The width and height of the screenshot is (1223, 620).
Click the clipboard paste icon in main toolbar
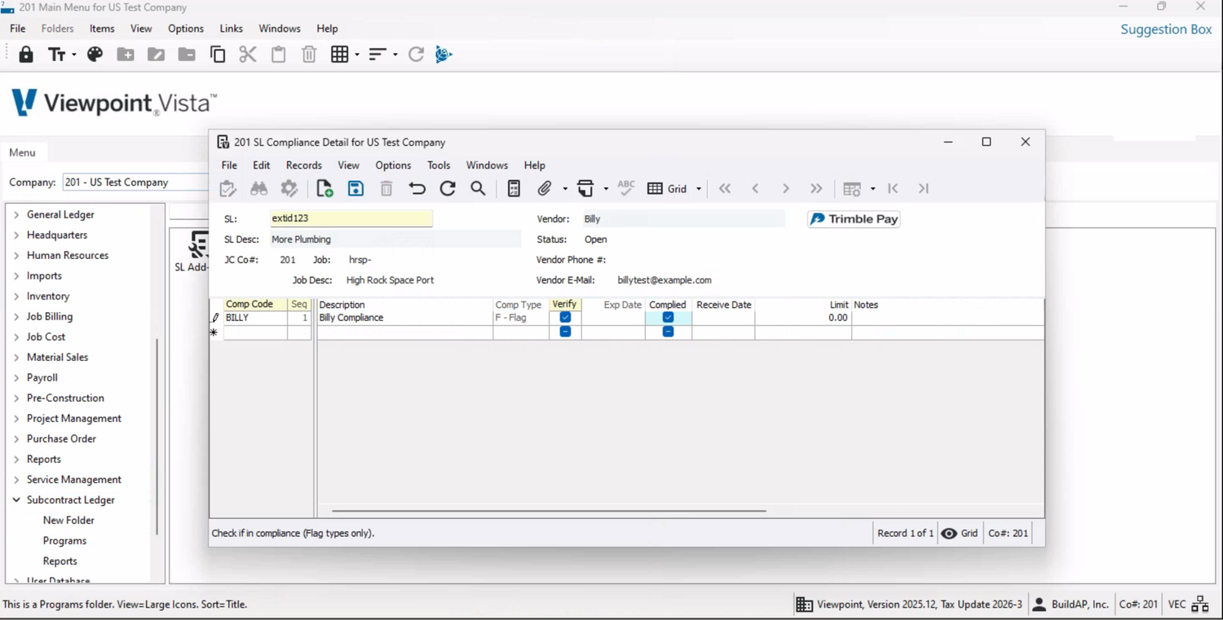[x=279, y=55]
